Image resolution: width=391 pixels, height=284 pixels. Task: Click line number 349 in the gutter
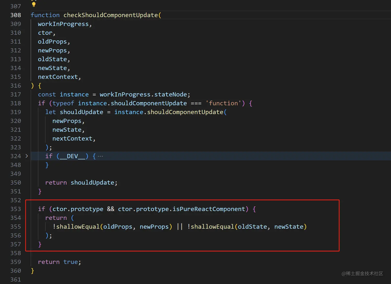point(16,174)
